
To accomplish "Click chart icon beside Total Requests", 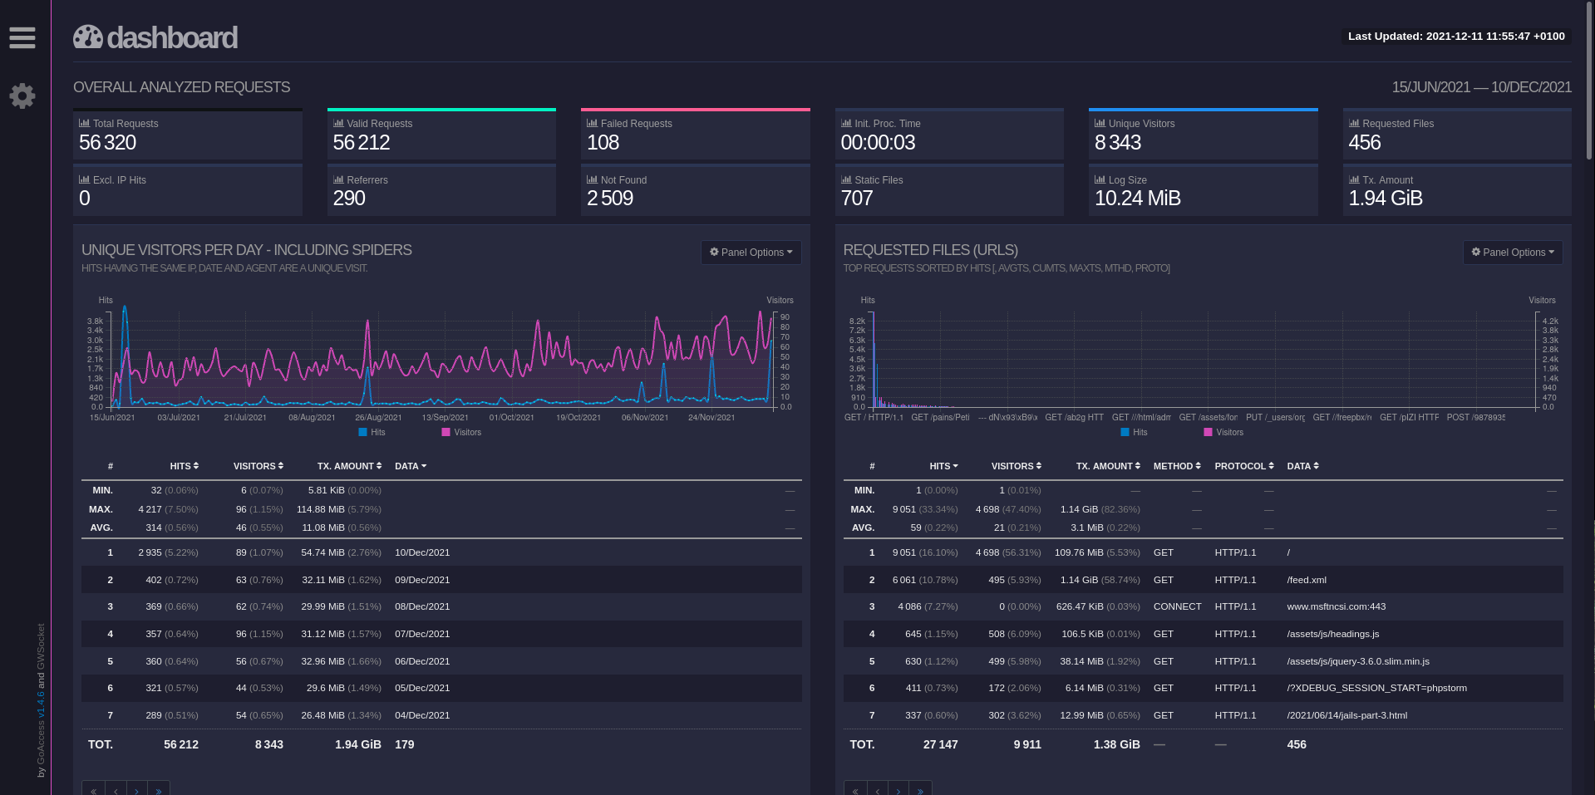I will click(x=84, y=123).
